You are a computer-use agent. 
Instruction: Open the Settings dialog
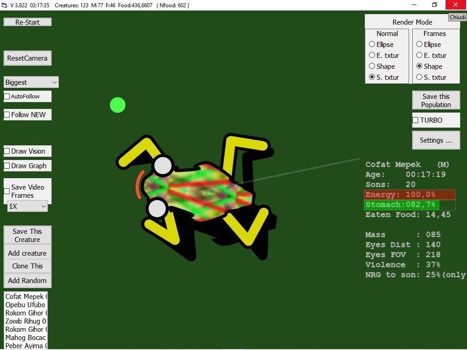coord(436,140)
